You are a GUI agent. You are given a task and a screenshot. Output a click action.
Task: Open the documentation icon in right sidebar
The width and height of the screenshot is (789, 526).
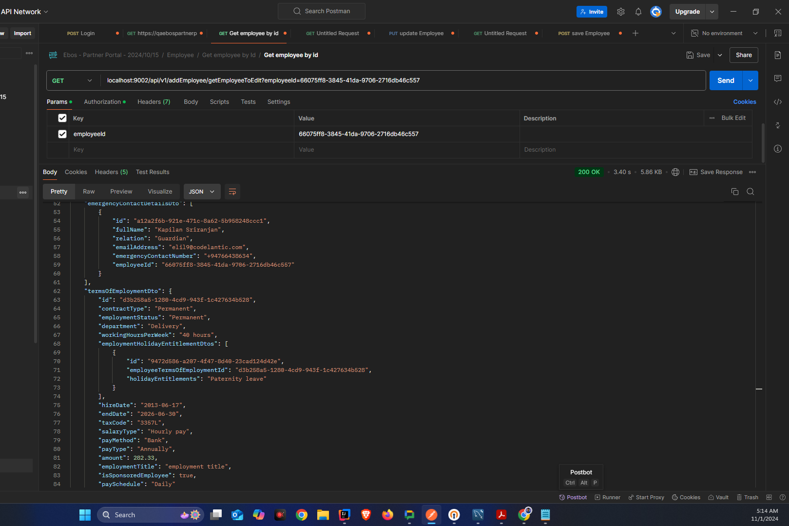coord(778,55)
